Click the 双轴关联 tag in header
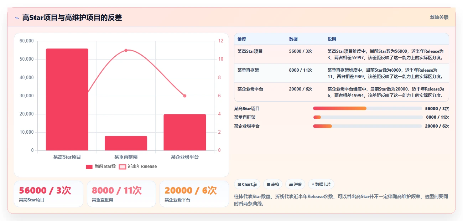Viewport: 463px width, 221px height. click(x=439, y=17)
